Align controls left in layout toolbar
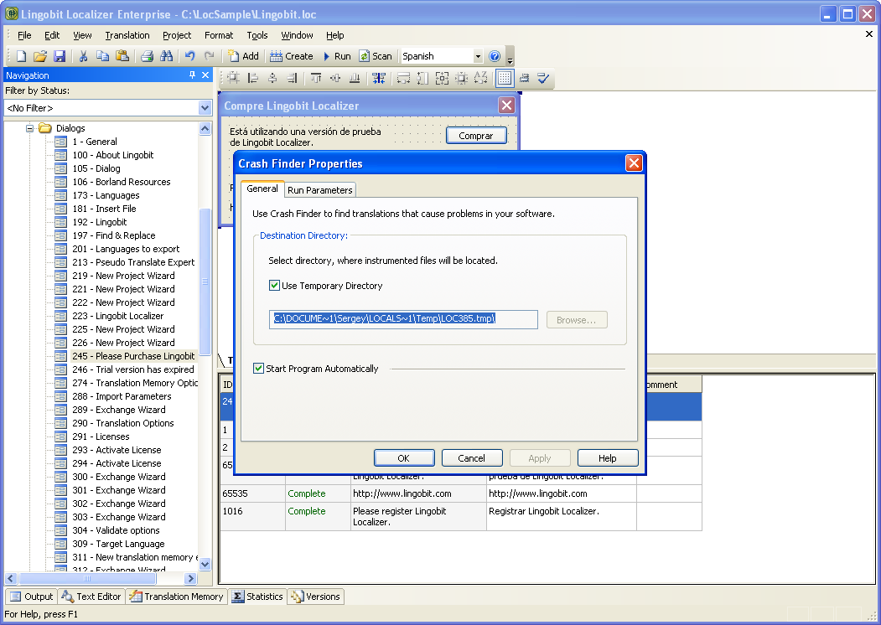Screen dimensions: 881x625 253,78
